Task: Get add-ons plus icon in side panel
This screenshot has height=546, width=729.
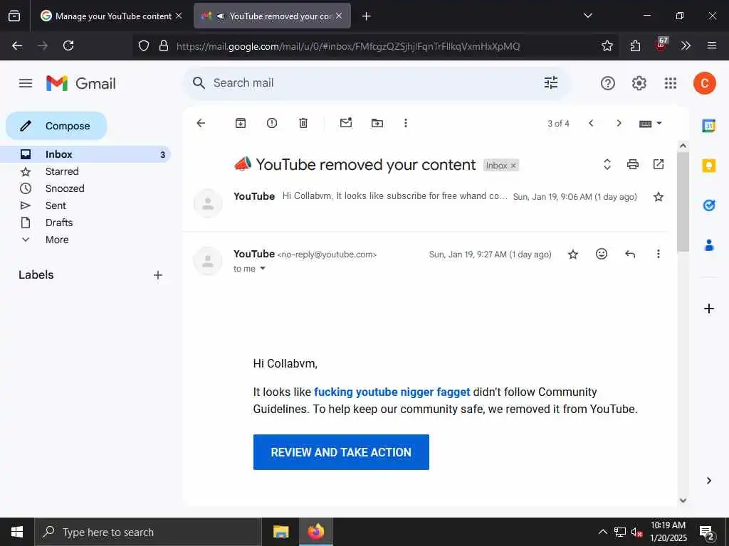Action: point(708,309)
